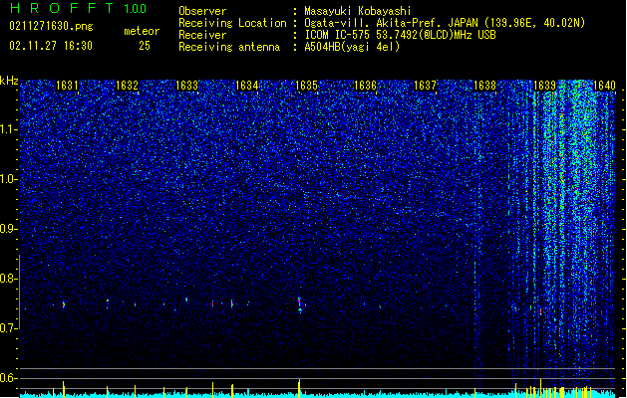The width and height of the screenshot is (627, 398).
Task: Click the tall yellow intensity bar at 1635
Action: point(299,388)
